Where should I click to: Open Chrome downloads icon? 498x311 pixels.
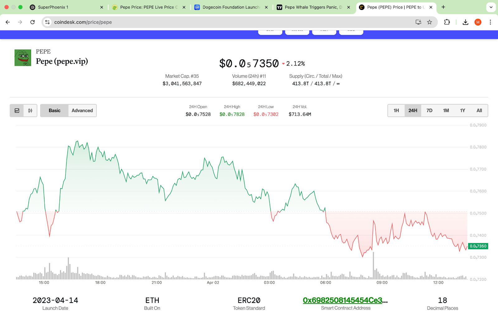[x=465, y=22]
